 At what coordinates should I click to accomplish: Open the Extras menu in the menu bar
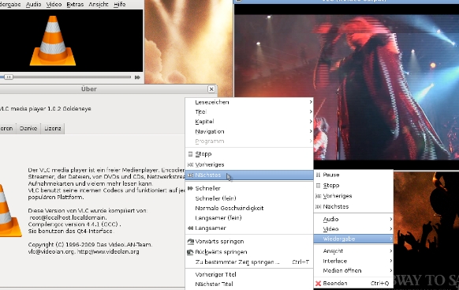click(75, 5)
